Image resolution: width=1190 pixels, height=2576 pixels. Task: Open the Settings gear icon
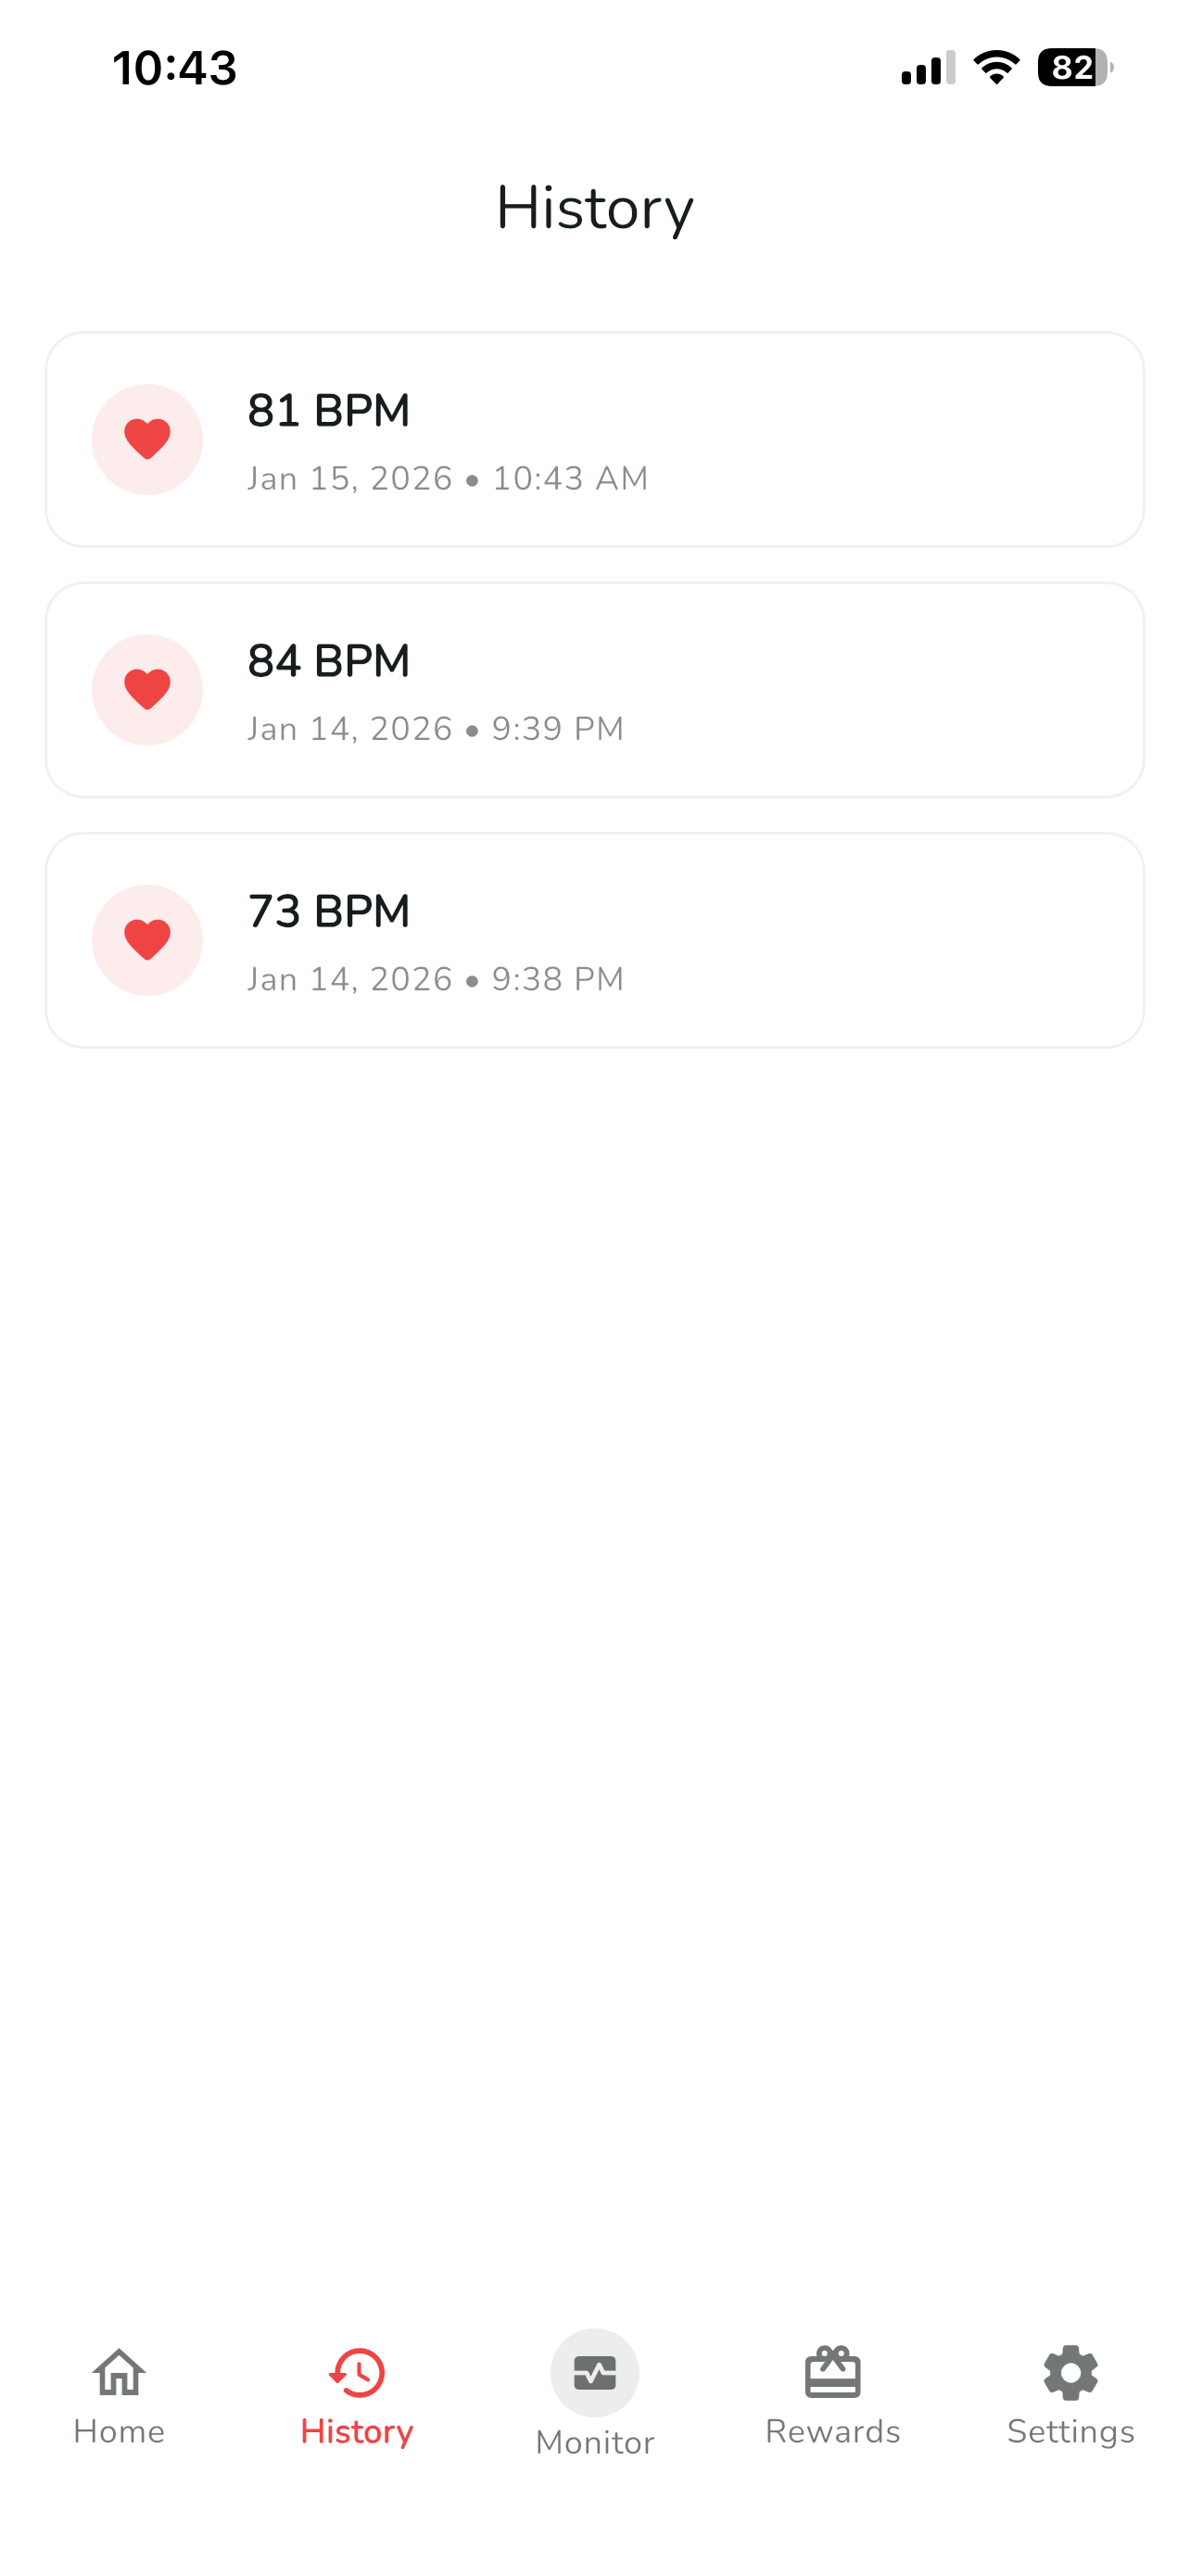pos(1070,2372)
